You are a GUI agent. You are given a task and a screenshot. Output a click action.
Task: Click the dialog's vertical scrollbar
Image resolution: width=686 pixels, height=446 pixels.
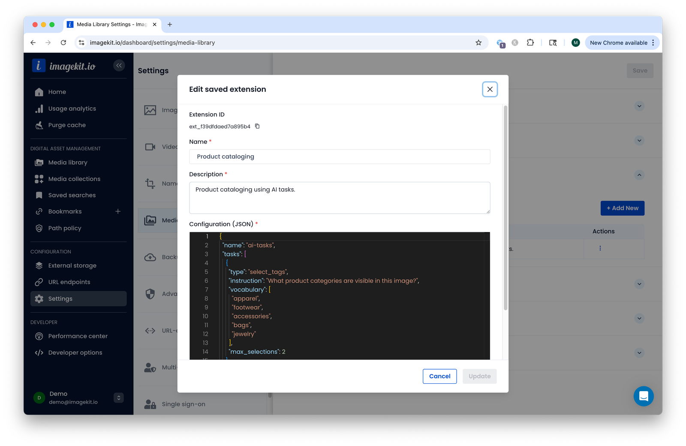(505, 208)
